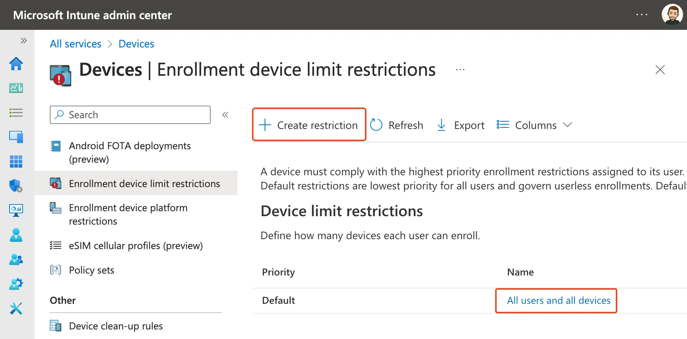Image resolution: width=687 pixels, height=339 pixels.
Task: Click the eSIM cellular profiles list icon
Action: point(56,245)
